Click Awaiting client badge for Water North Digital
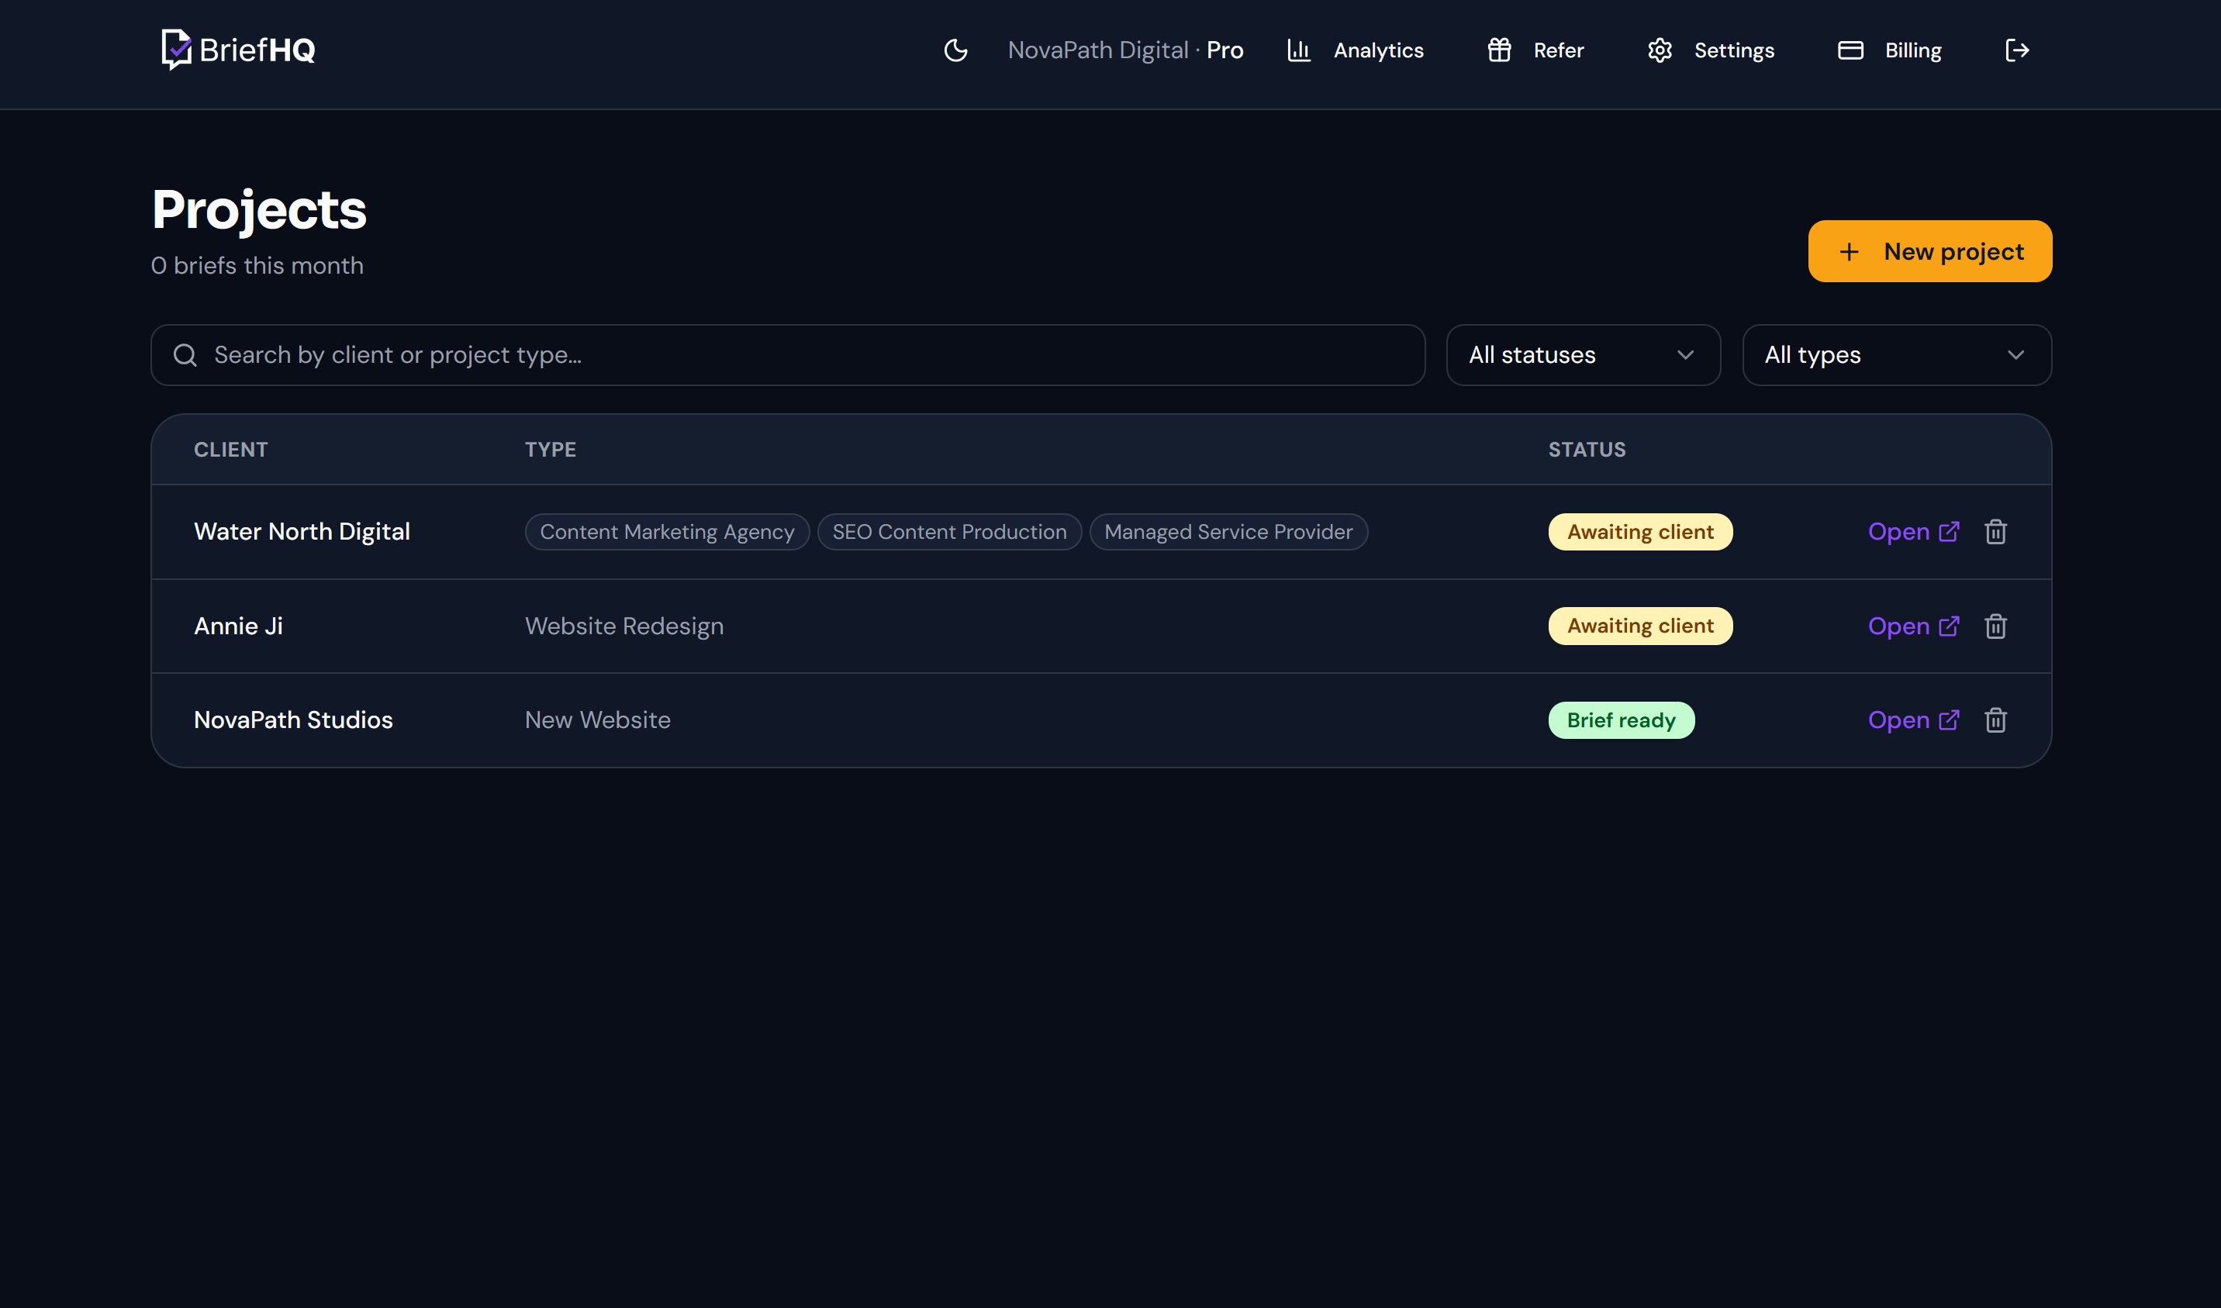The width and height of the screenshot is (2221, 1308). pyautogui.click(x=1640, y=533)
